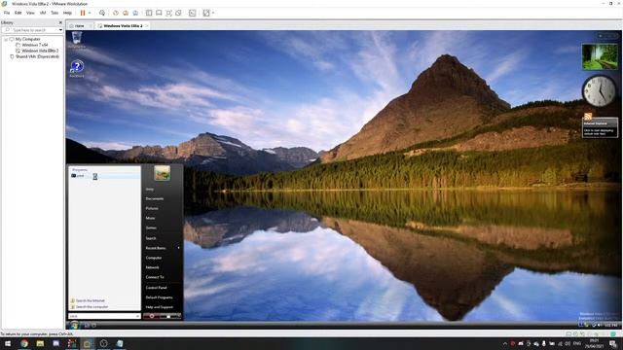Open the stretch options dropdown arrow
This screenshot has width=623, height=350.
pyautogui.click(x=213, y=13)
